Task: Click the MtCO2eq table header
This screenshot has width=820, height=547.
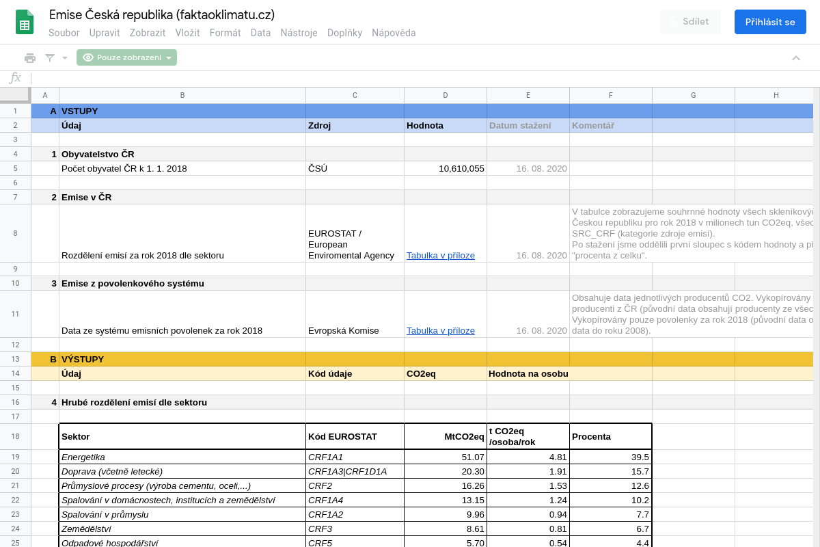Action: (x=446, y=436)
